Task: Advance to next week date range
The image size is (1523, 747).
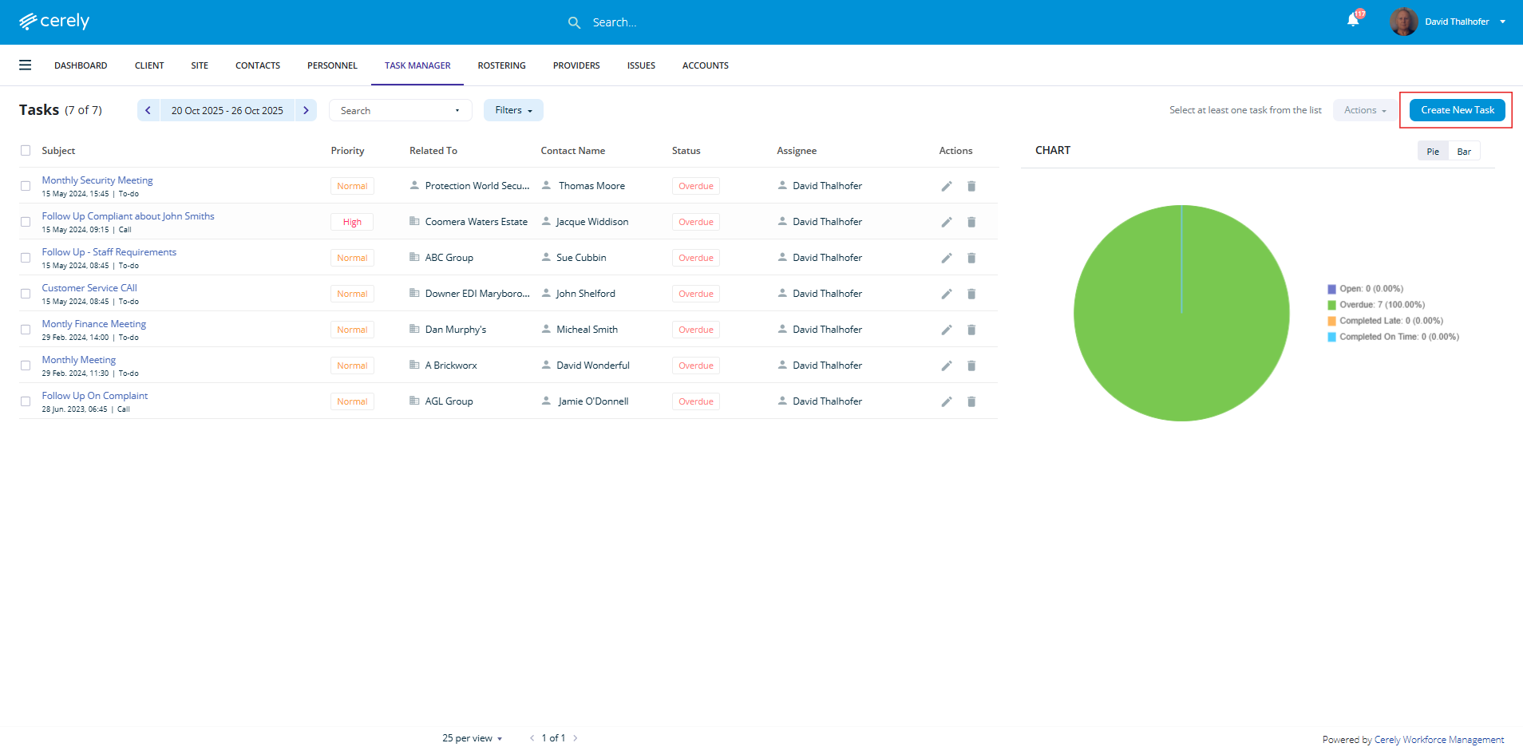Action: [x=306, y=110]
